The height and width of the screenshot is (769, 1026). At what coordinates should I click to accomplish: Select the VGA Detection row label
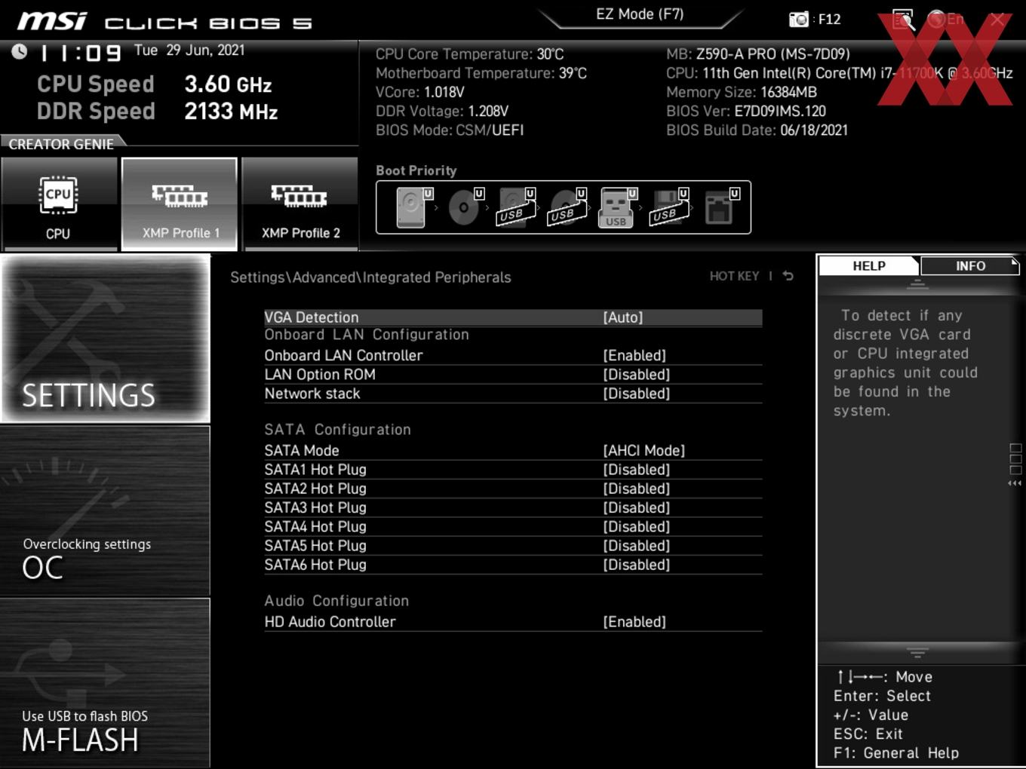pyautogui.click(x=312, y=317)
